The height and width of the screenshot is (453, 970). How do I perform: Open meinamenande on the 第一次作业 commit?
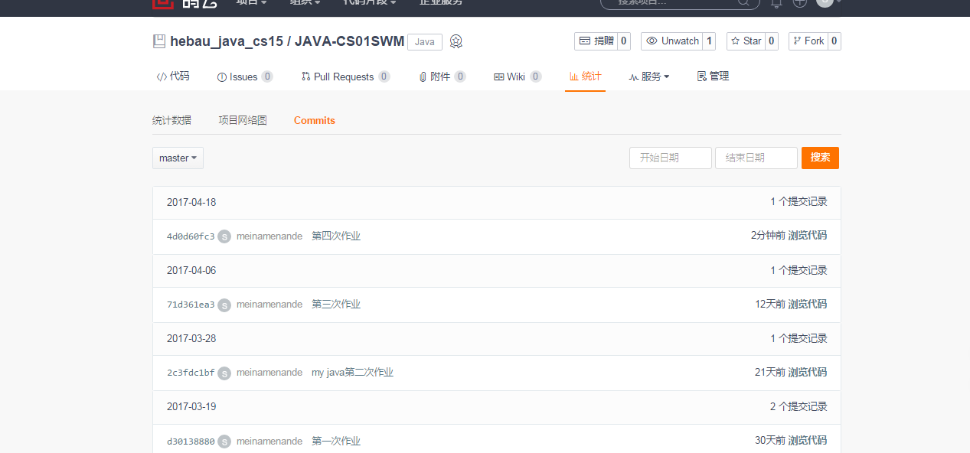click(x=269, y=442)
